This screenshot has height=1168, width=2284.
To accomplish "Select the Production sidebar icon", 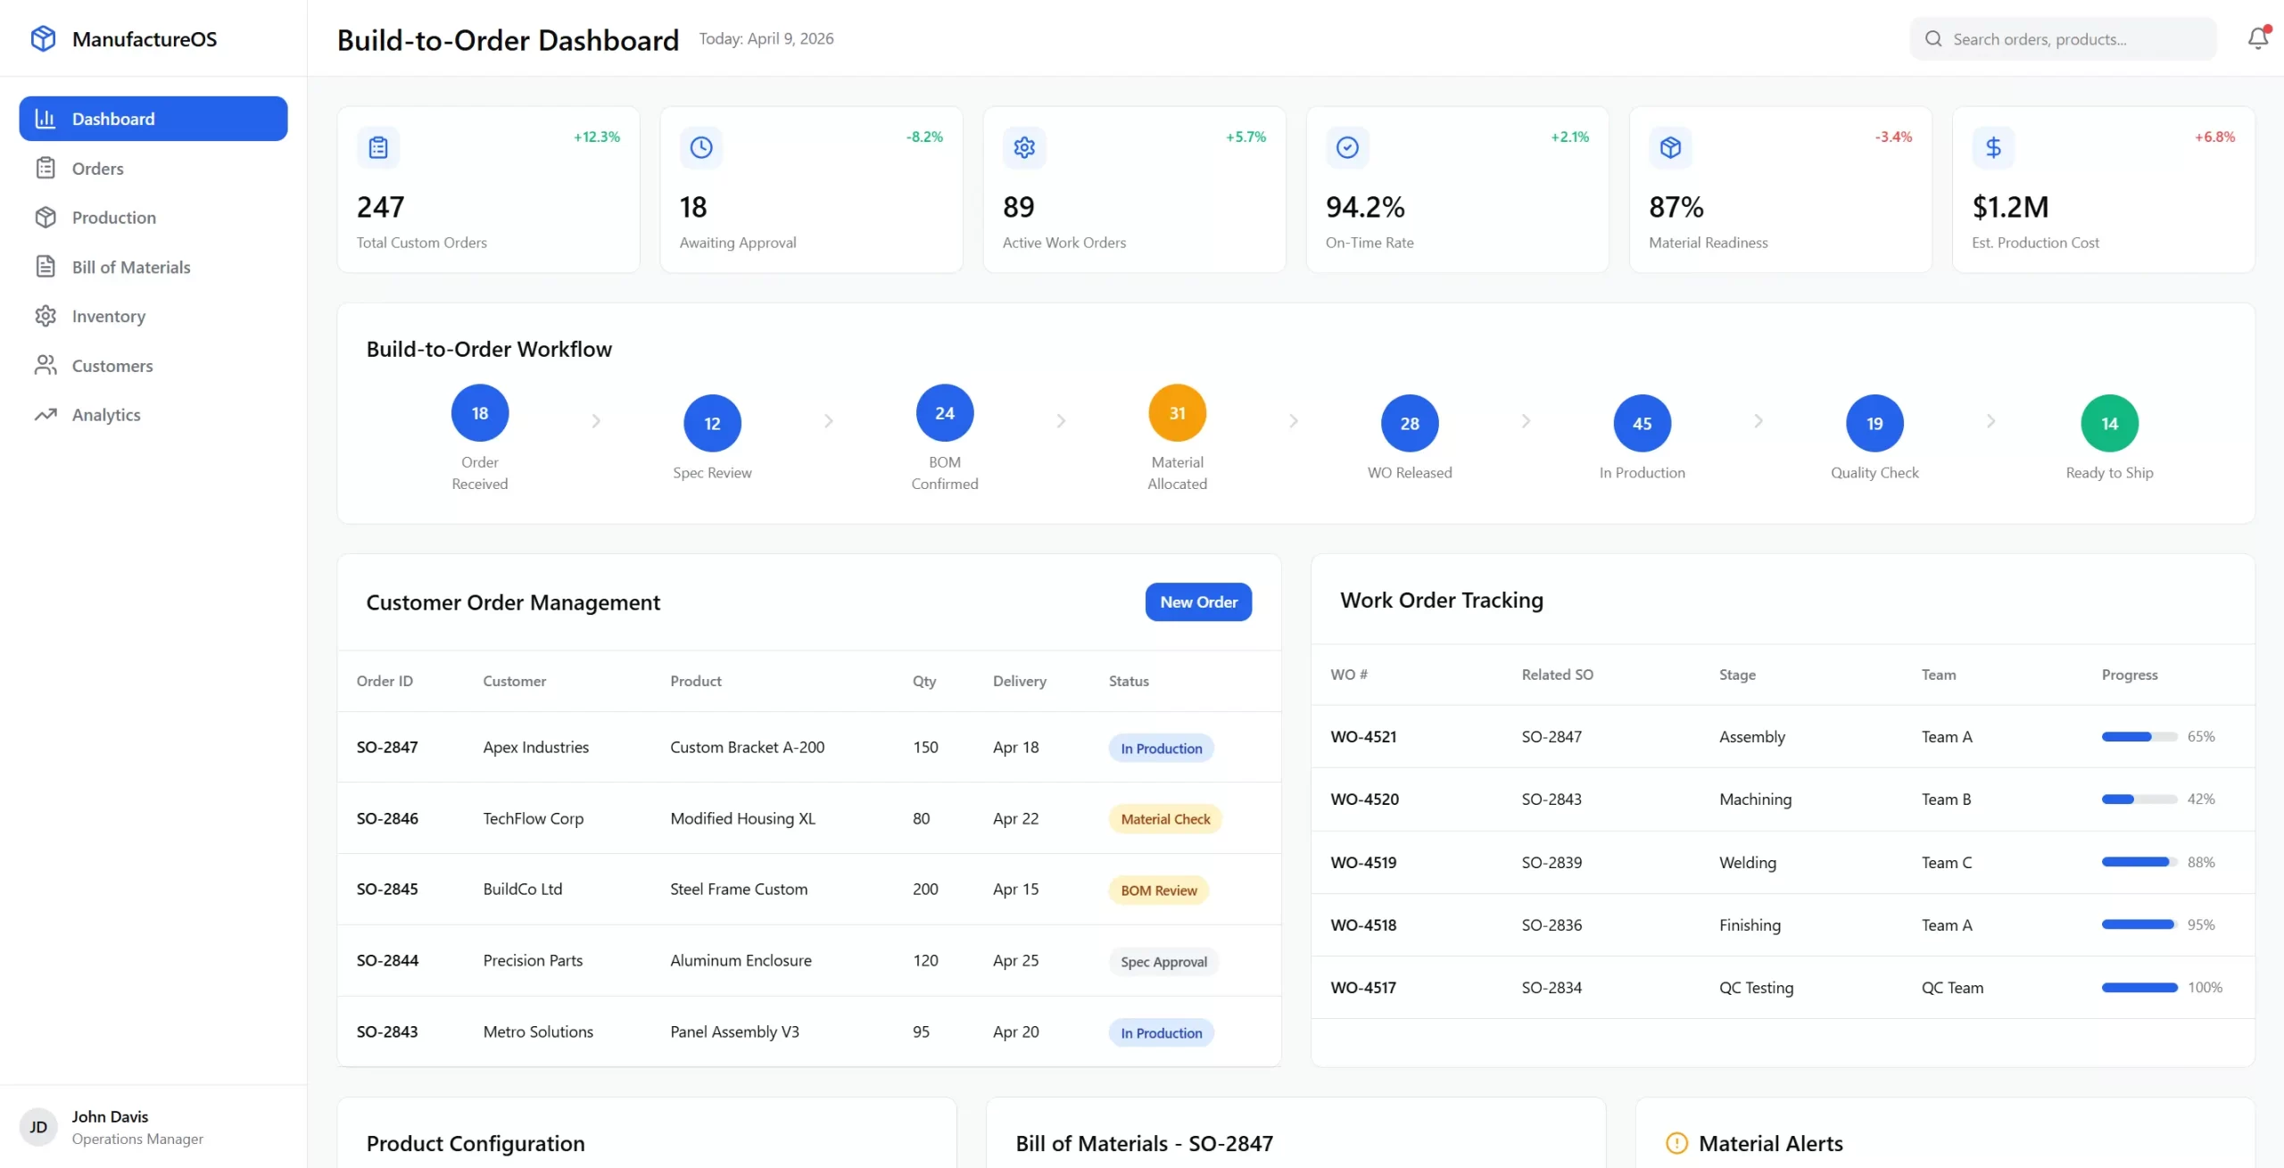I will 46,217.
